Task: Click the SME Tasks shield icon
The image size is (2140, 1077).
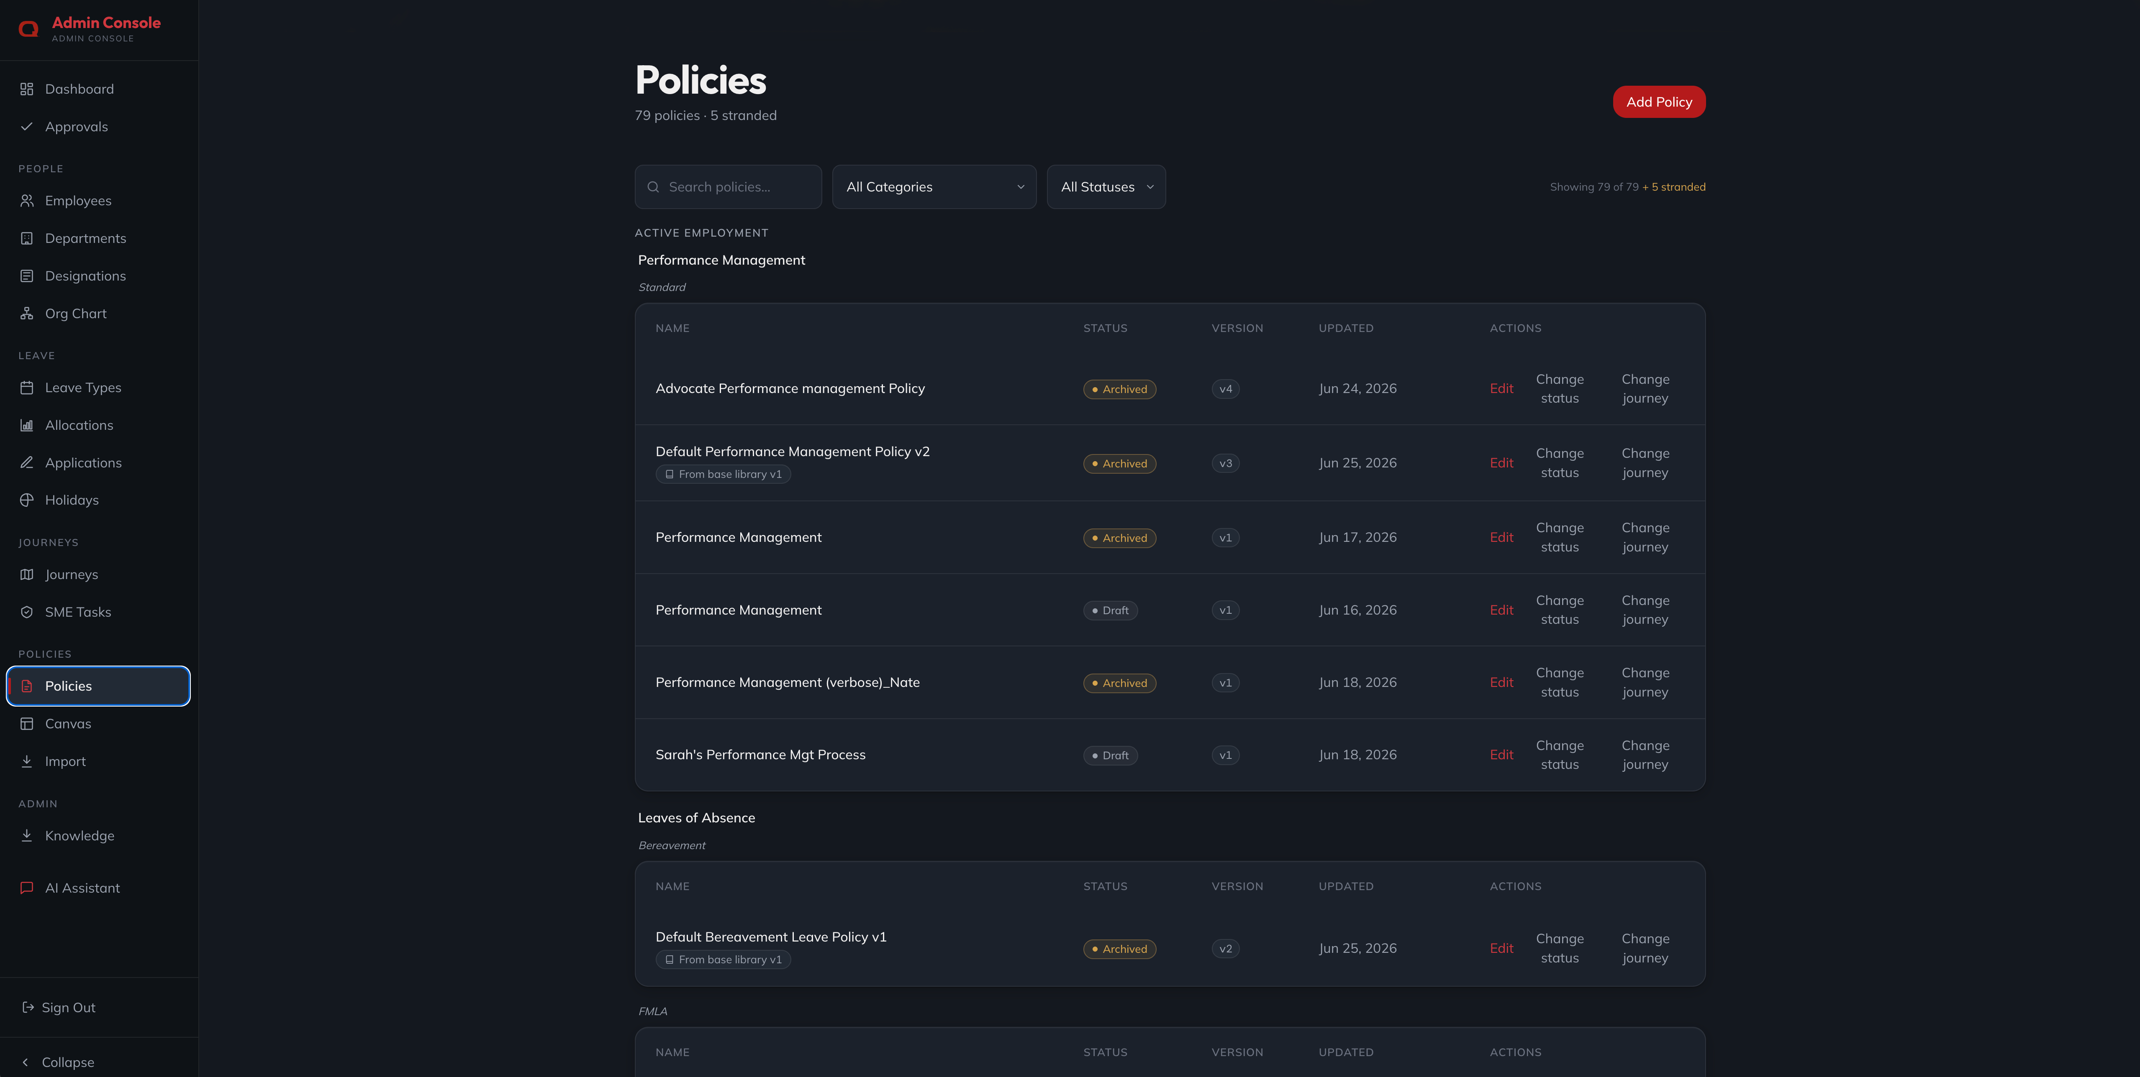Action: coord(27,613)
